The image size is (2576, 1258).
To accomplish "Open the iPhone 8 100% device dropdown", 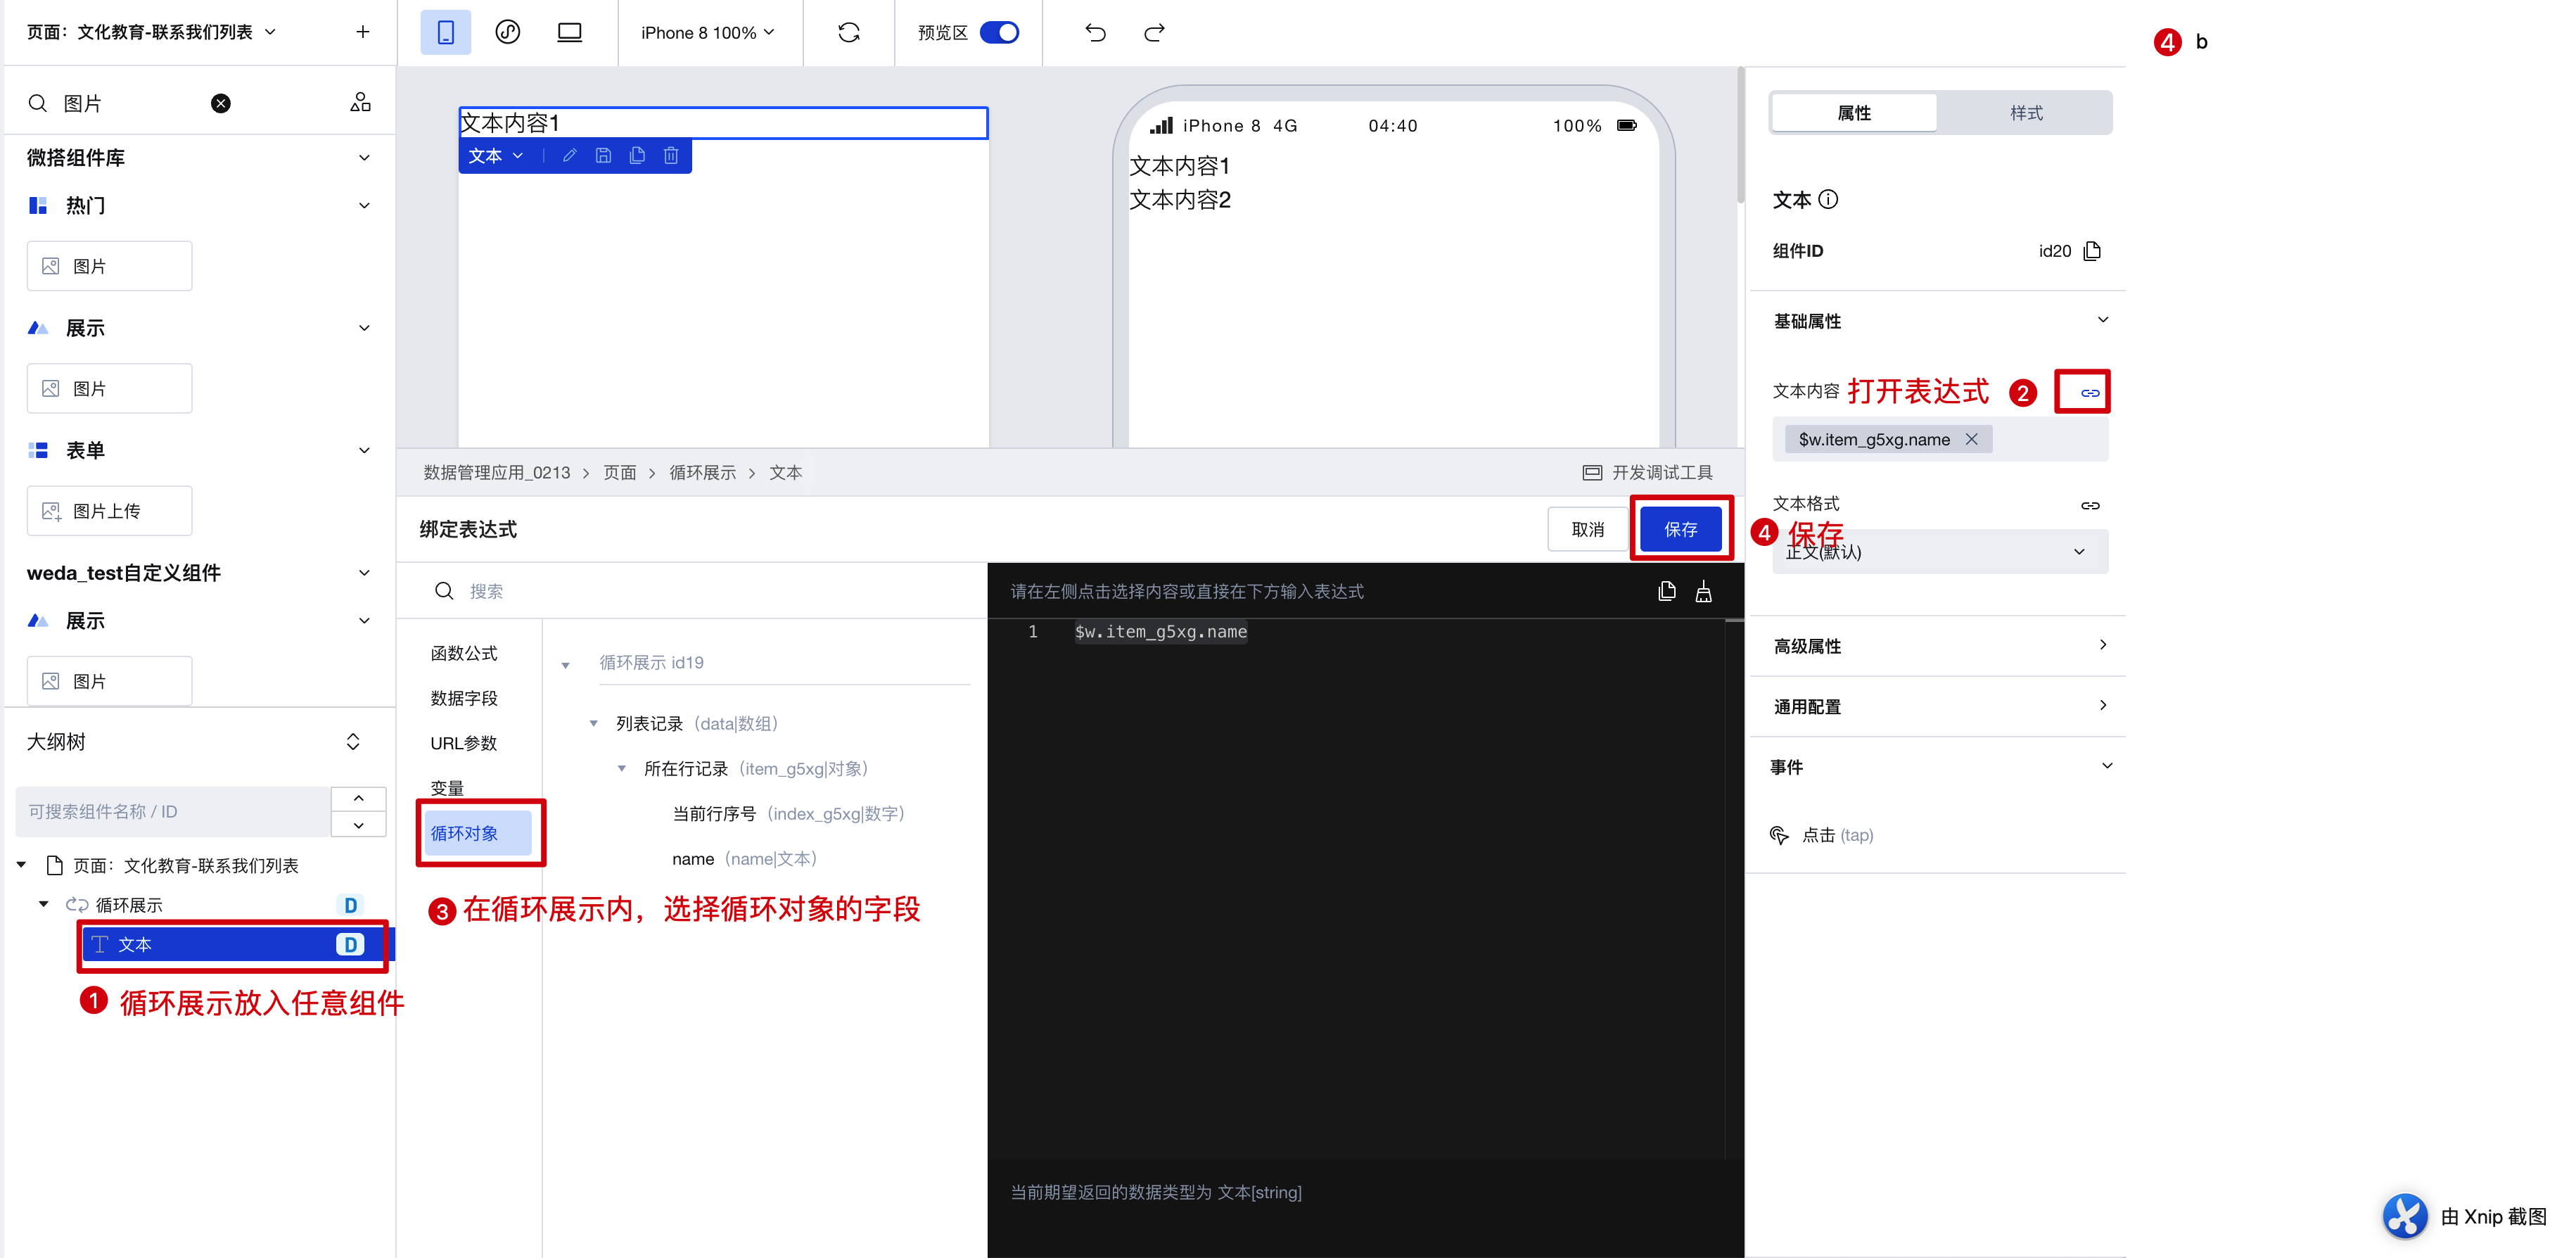I will coord(707,33).
